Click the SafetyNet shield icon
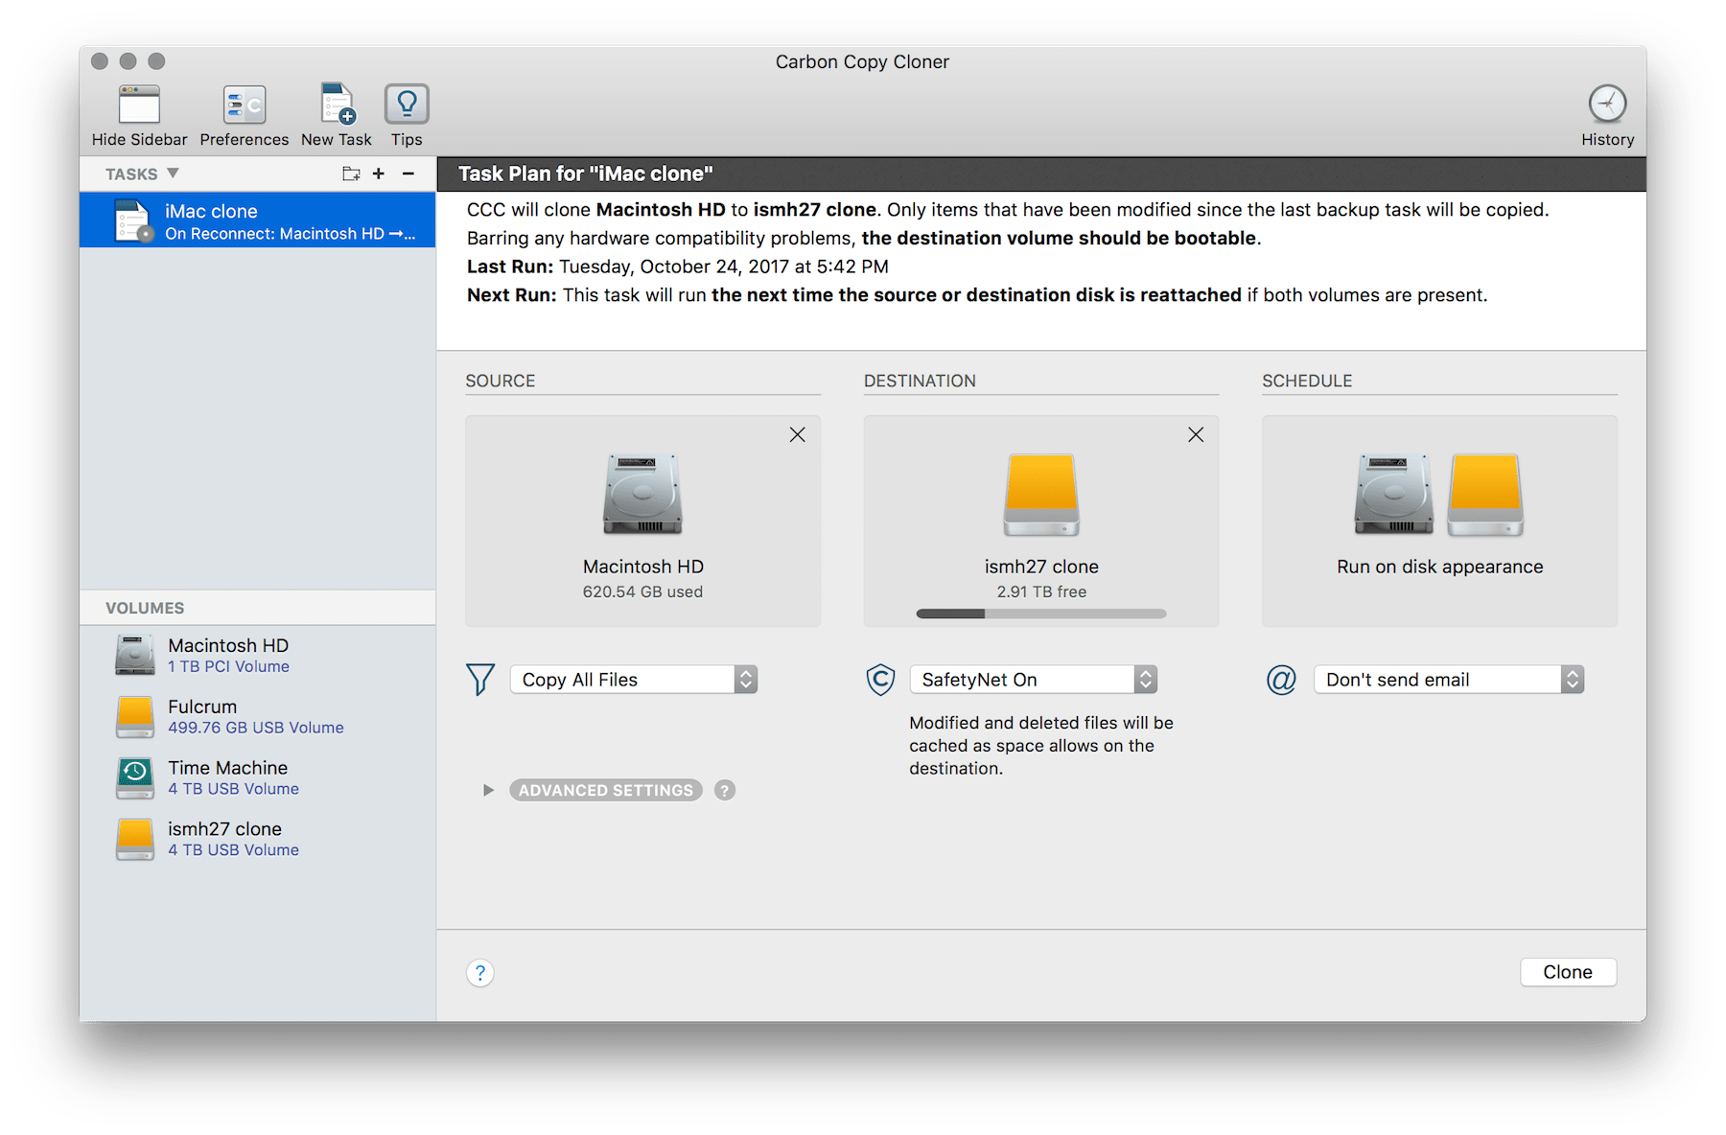1726x1135 pixels. tap(880, 680)
